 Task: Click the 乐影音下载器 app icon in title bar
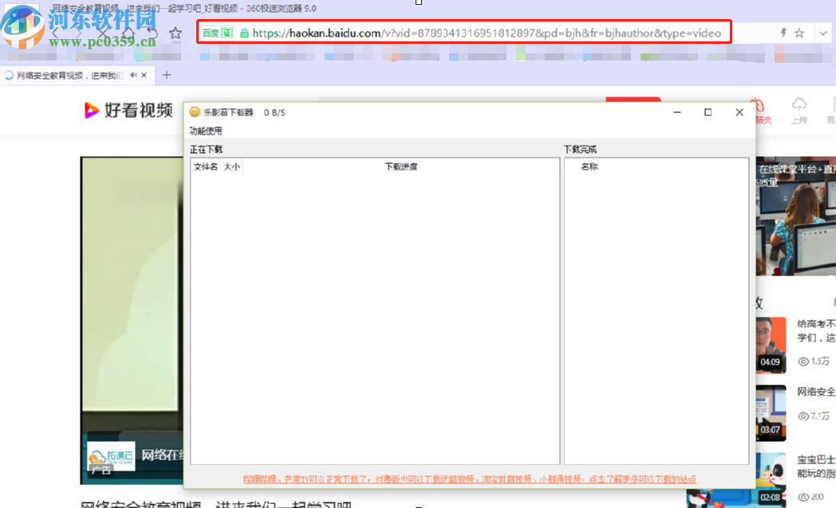pyautogui.click(x=195, y=112)
